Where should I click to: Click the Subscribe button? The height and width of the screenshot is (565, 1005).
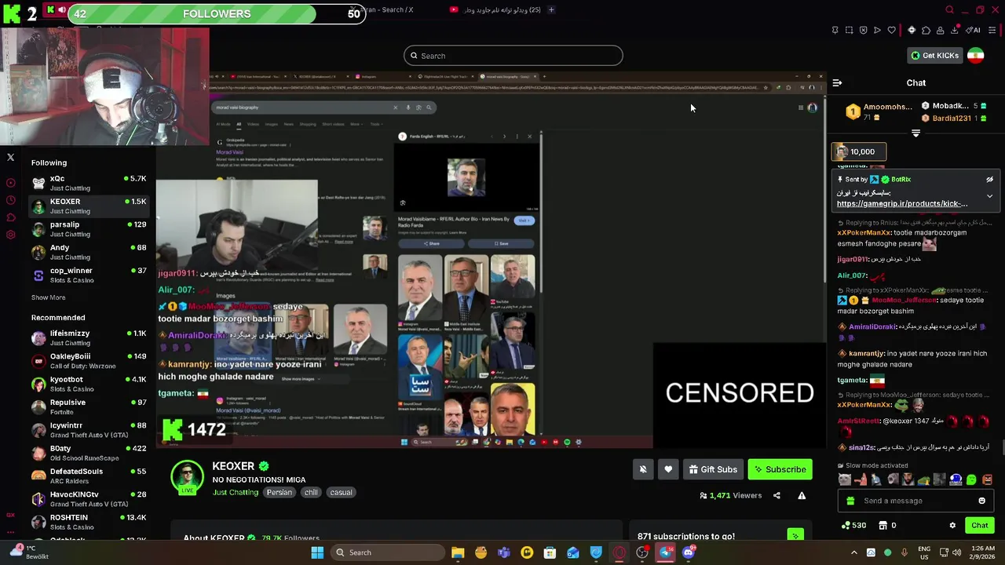[x=780, y=469]
